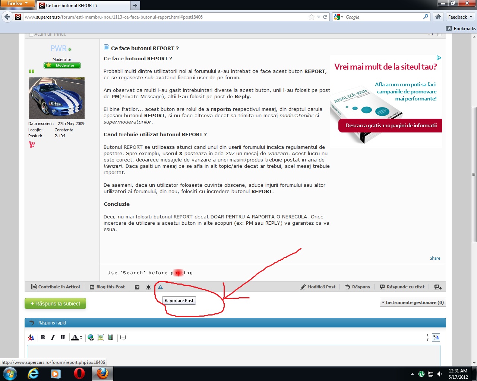Expand the Instrumente gestionare dropdown
477x381 pixels.
tap(413, 302)
